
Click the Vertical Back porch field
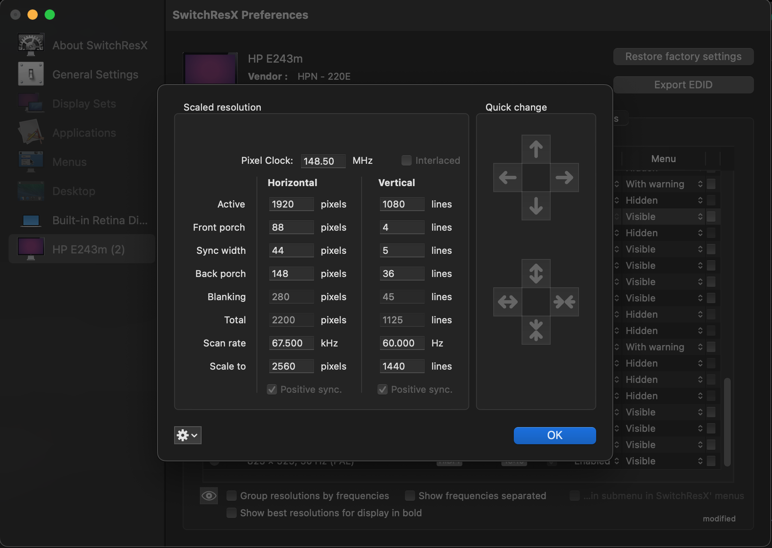tap(402, 274)
